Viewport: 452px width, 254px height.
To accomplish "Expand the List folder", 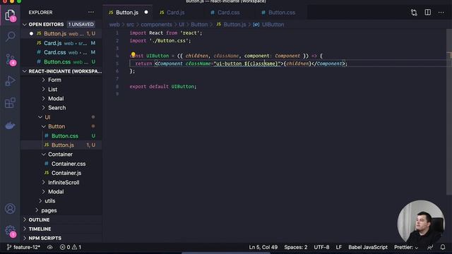I will point(52,90).
